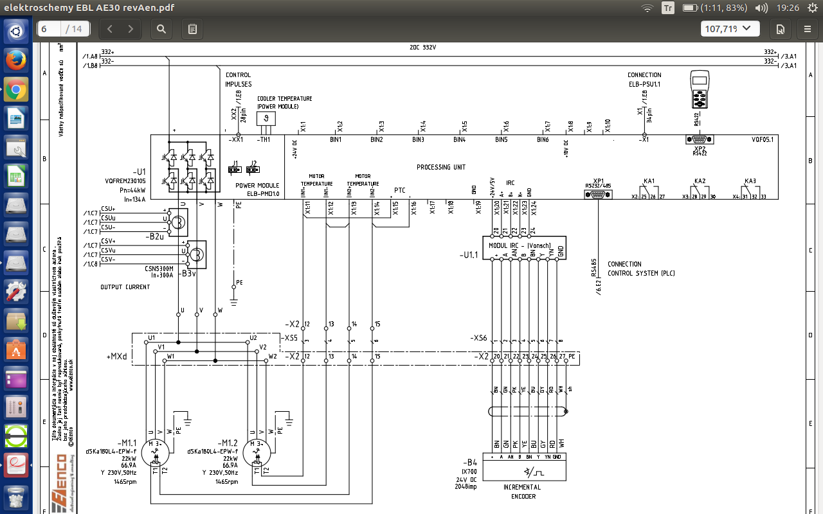Open LibreOffice Calc in the launcher
The height and width of the screenshot is (514, 823).
16,176
